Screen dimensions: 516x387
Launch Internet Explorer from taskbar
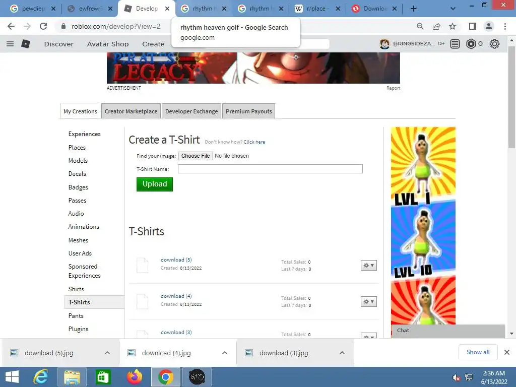point(41,377)
